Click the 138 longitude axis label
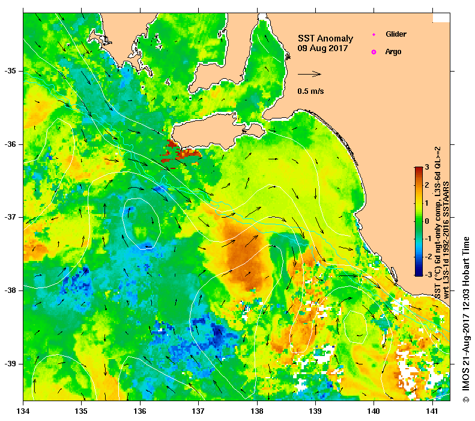The height and width of the screenshot is (421, 475). pos(257,411)
